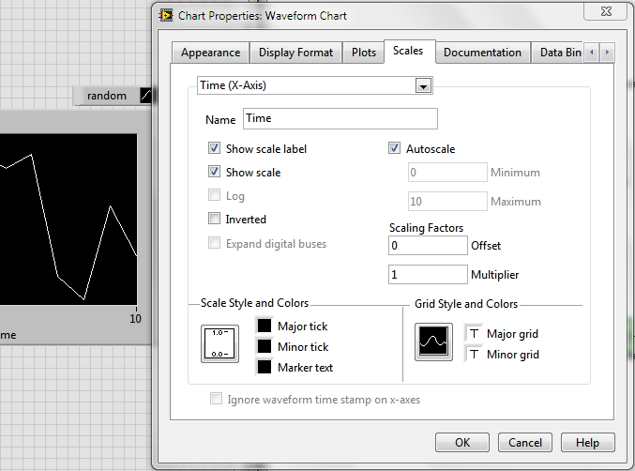Click the Scale Style and Colors heading

[x=255, y=303]
